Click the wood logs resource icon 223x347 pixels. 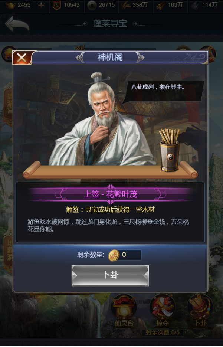[160, 5]
